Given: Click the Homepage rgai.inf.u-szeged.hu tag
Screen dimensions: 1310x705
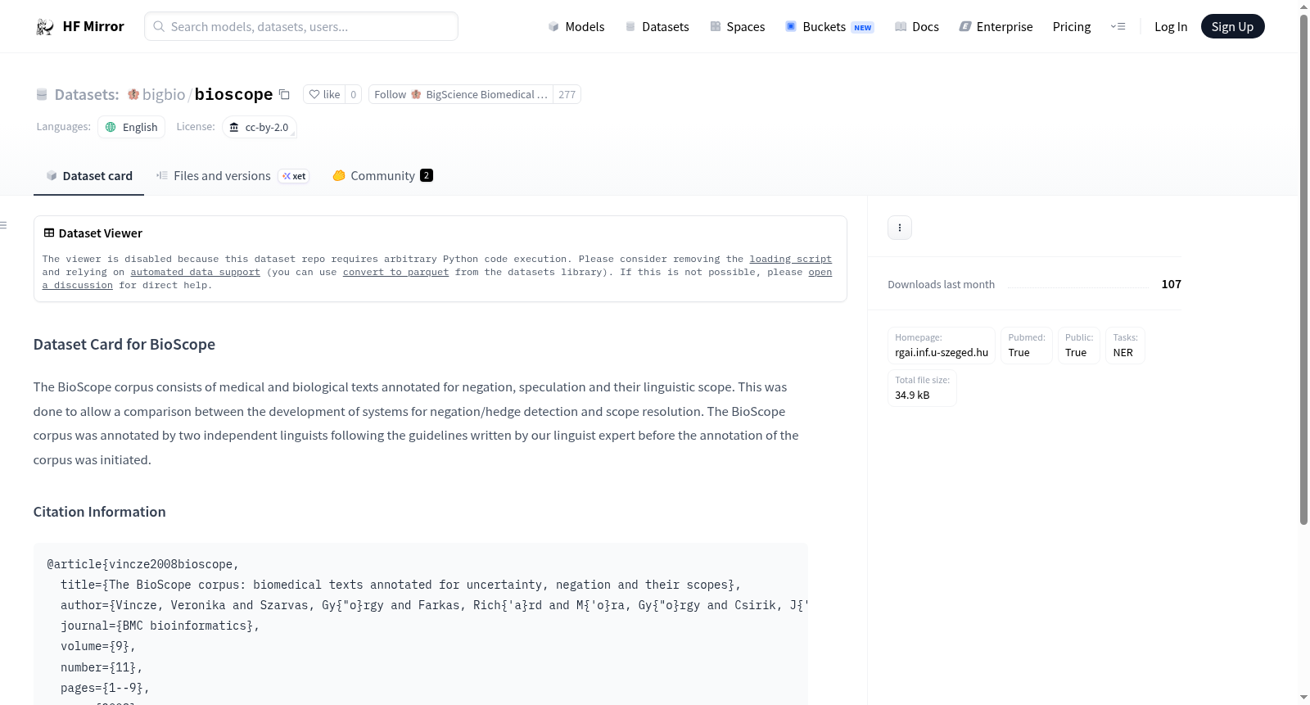Looking at the screenshot, I should pos(942,346).
